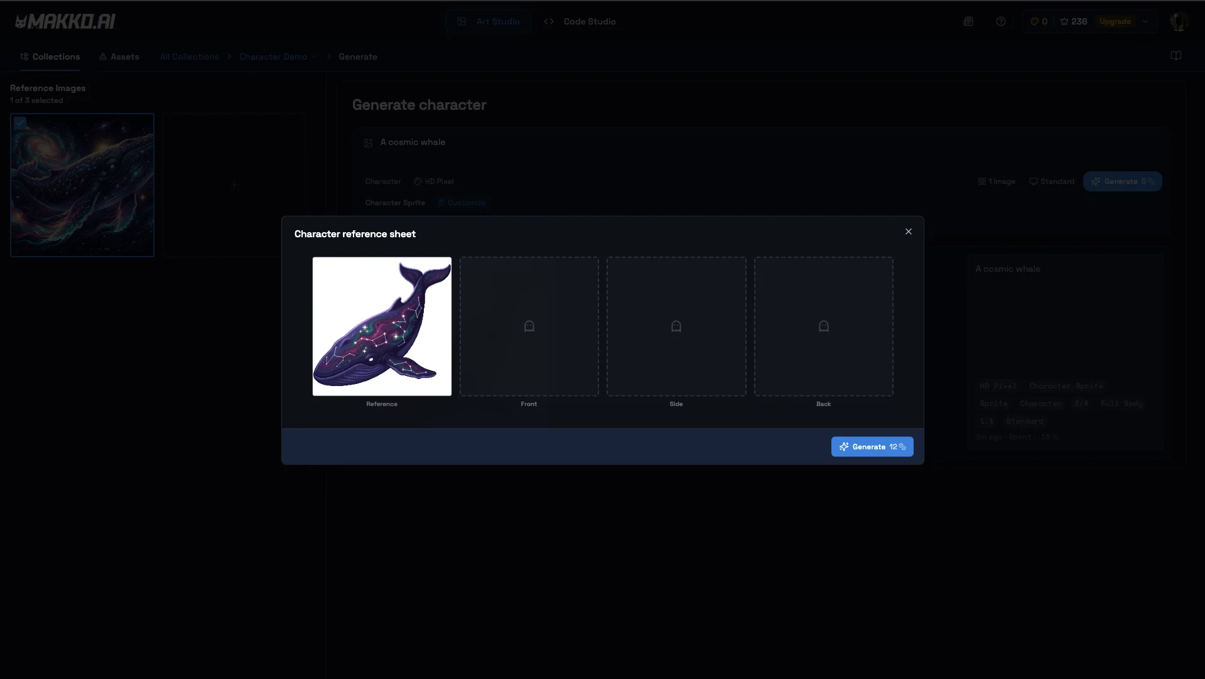Image resolution: width=1205 pixels, height=679 pixels.
Task: Open the documentation book icon
Action: click(x=1175, y=56)
